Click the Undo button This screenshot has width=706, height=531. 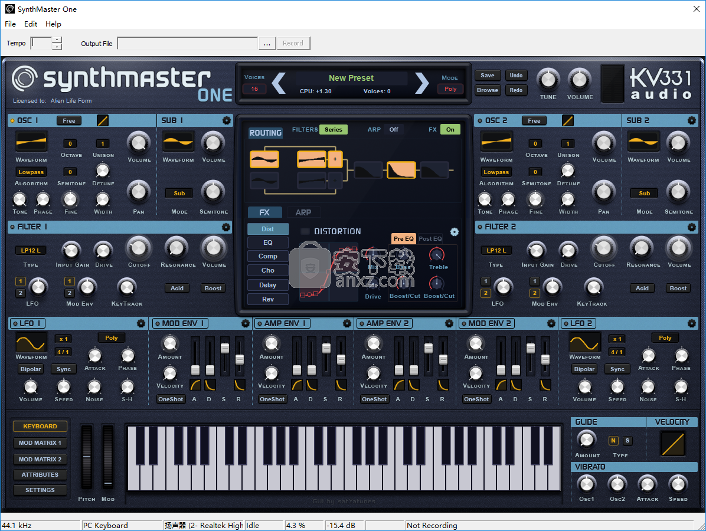(516, 75)
